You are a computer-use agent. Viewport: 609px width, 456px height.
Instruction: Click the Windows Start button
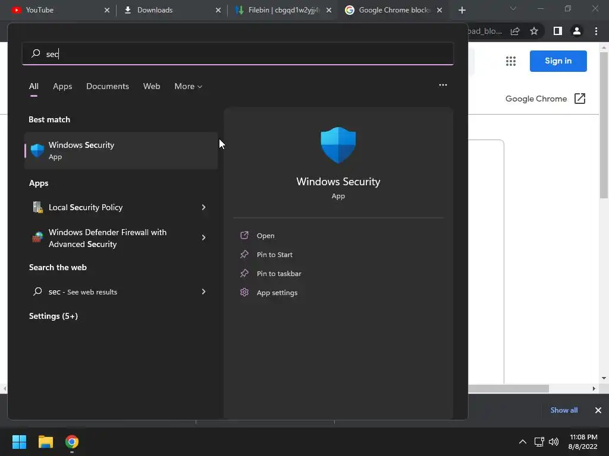click(x=19, y=442)
